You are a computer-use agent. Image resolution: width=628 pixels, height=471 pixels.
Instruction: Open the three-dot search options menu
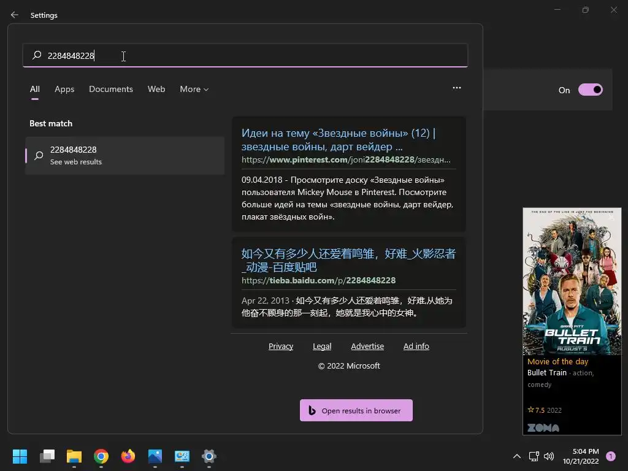point(456,88)
